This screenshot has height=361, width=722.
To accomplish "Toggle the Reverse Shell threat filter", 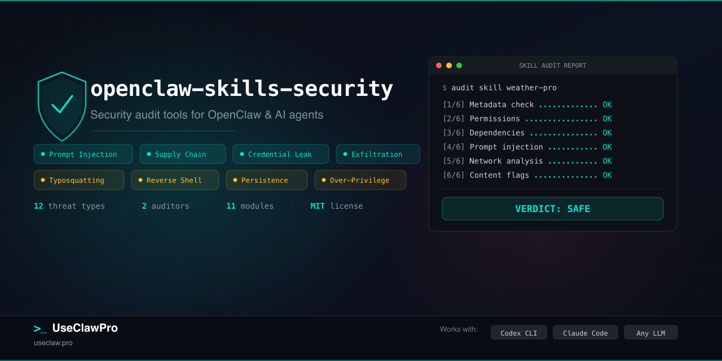I will [175, 179].
